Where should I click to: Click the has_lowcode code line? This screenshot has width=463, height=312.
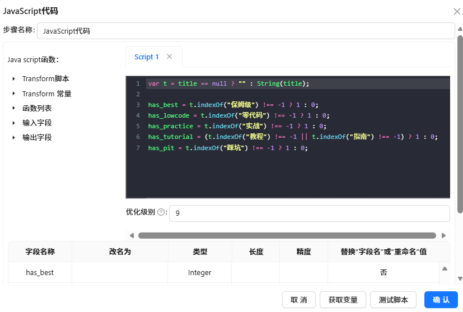(239, 115)
